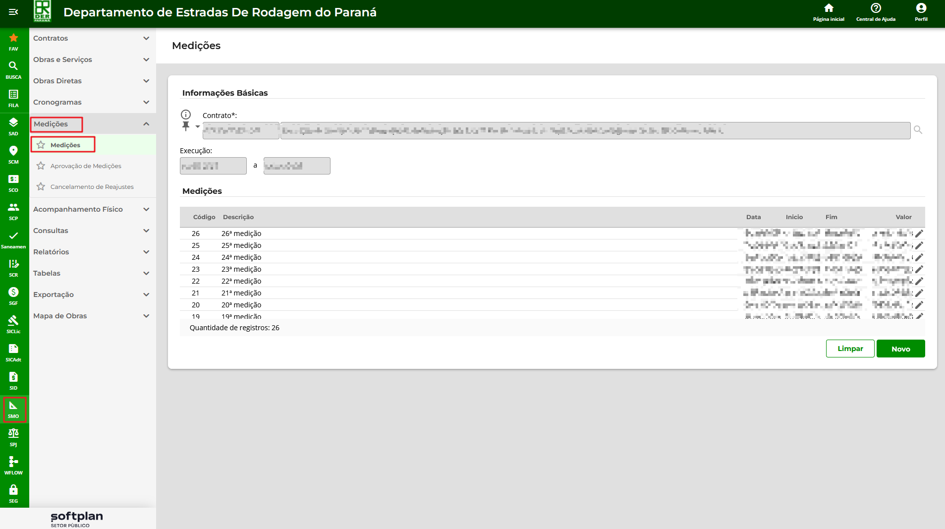Viewport: 945px width, 529px height.
Task: Open the BUSCA search module
Action: (13, 69)
